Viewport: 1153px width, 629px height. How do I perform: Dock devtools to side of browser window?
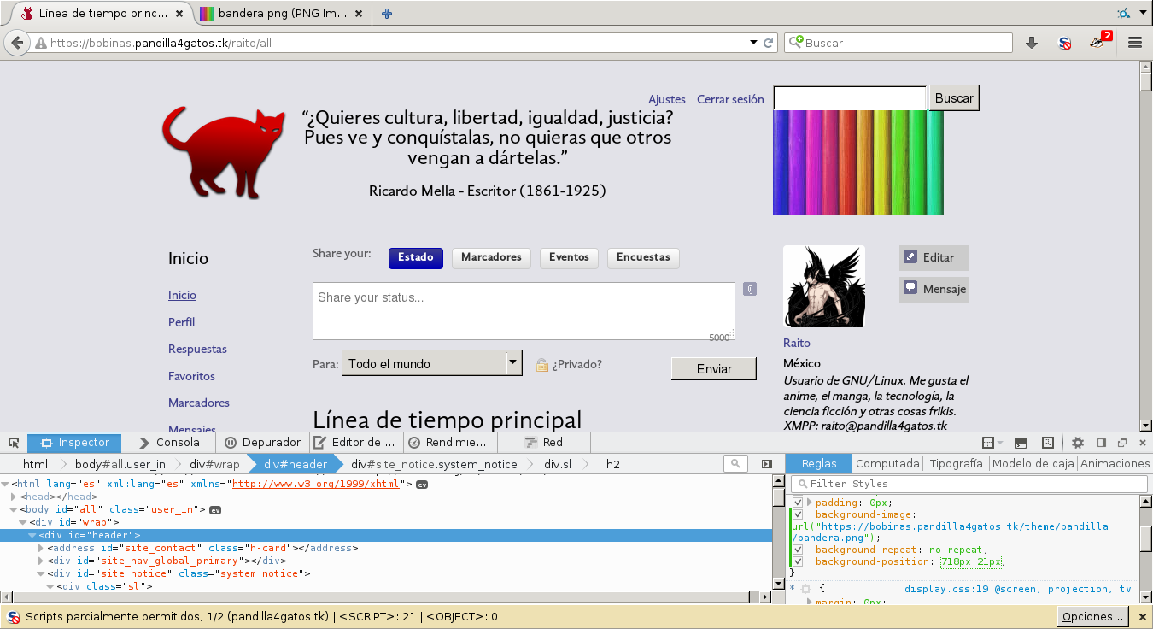[1102, 443]
